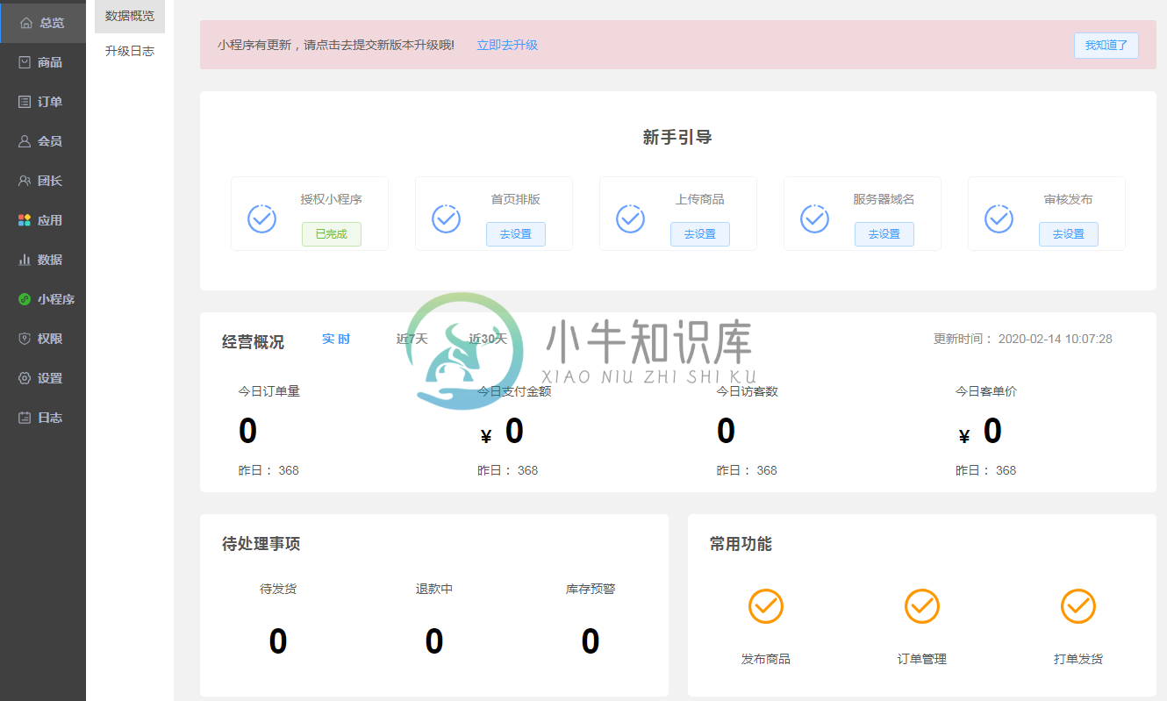Click 去设置 under 审核发布
This screenshot has width=1167, height=701.
[1069, 234]
